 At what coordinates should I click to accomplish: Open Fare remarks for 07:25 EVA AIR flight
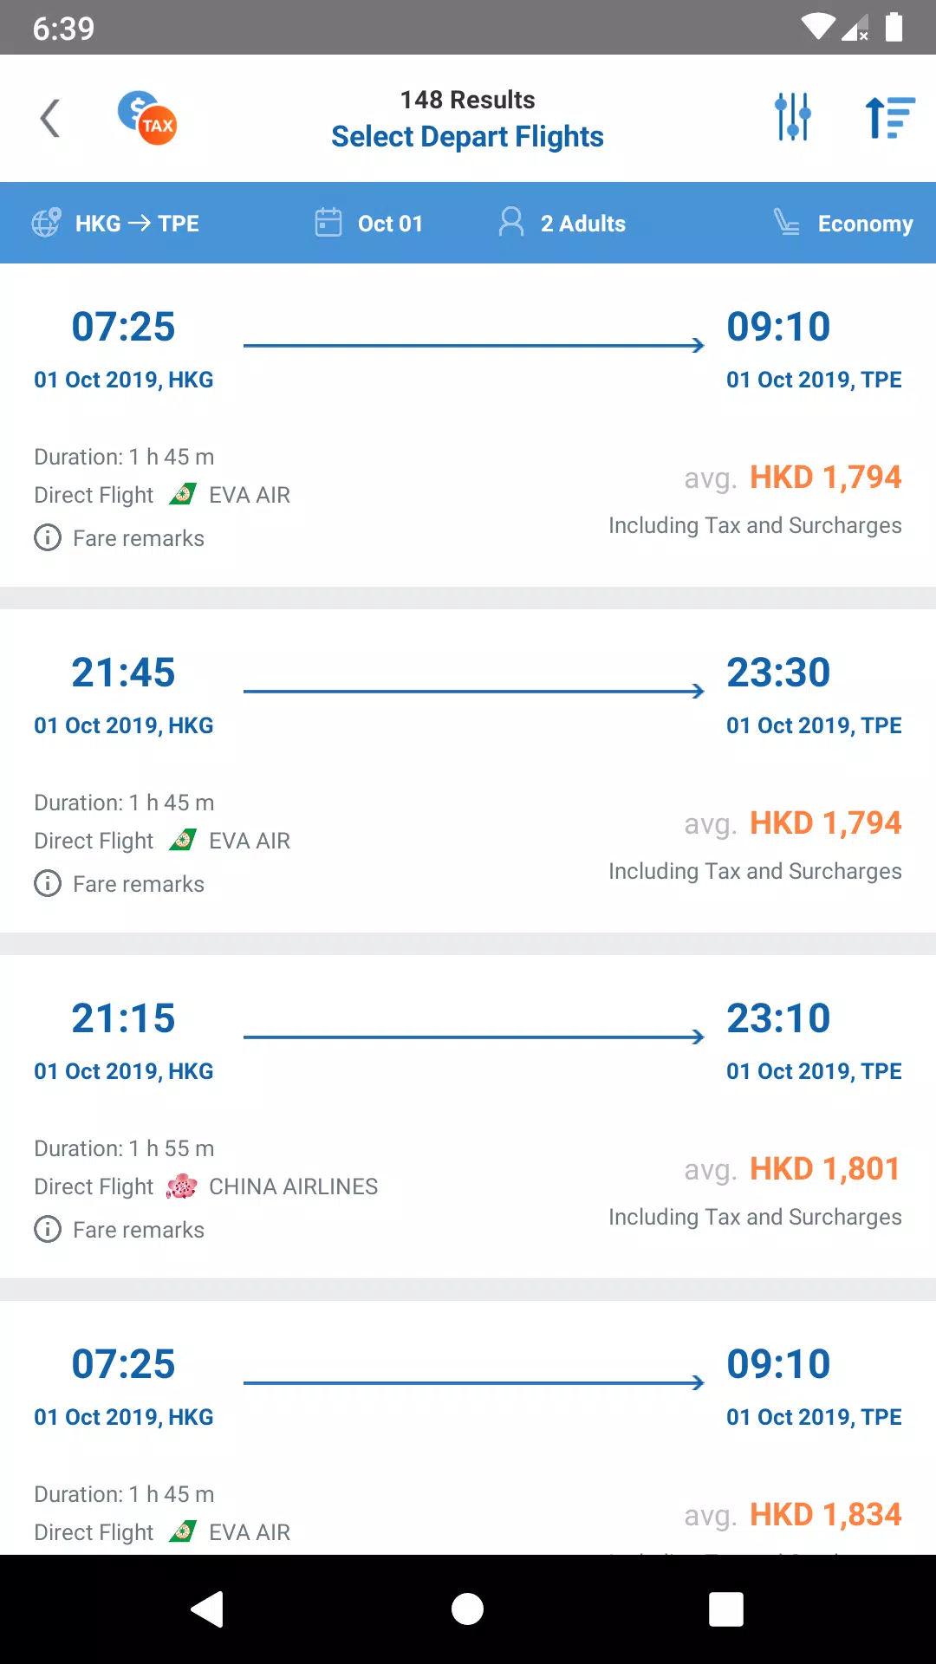coord(120,538)
